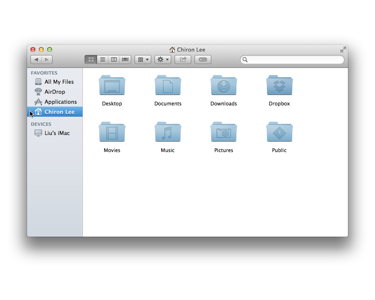Image resolution: width=375 pixels, height=300 pixels.
Task: Switch to icon view mode
Action: point(91,60)
